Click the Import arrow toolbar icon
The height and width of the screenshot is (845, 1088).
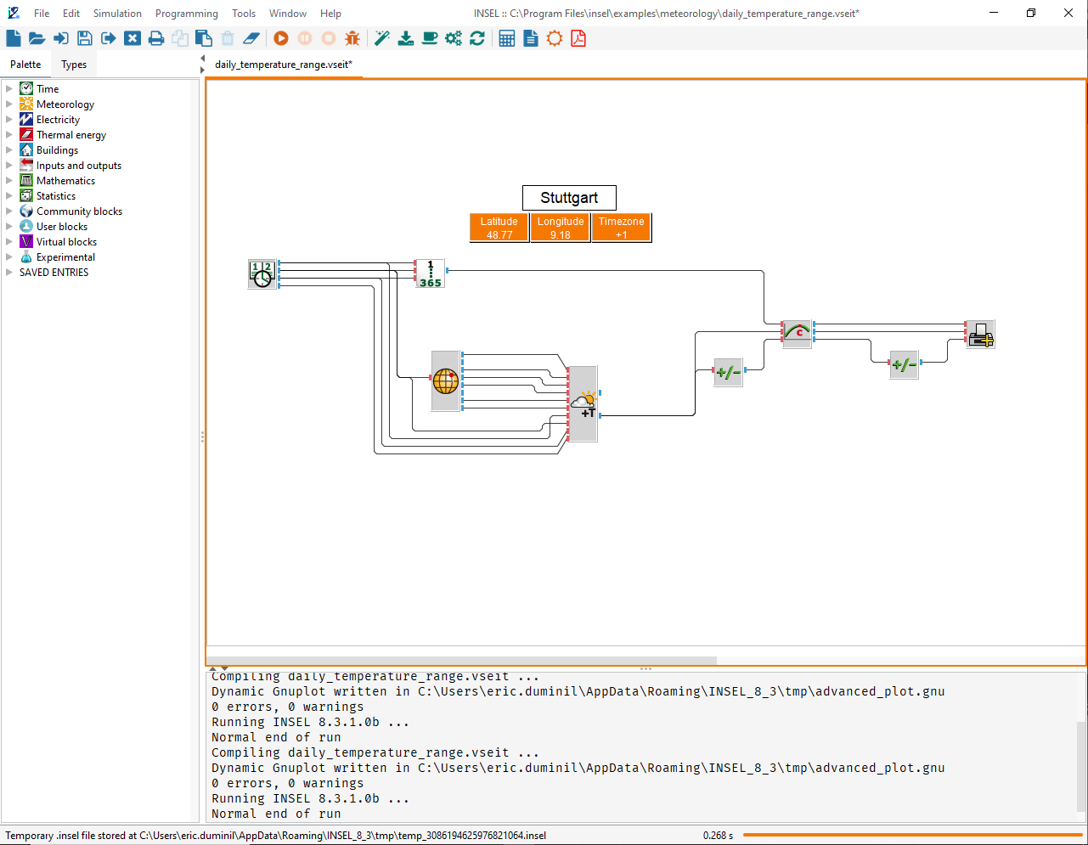tap(61, 38)
